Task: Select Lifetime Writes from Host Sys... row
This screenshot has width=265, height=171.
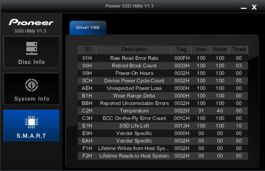Action: pos(163,148)
